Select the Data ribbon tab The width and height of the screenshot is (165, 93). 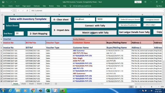pos(44,6)
